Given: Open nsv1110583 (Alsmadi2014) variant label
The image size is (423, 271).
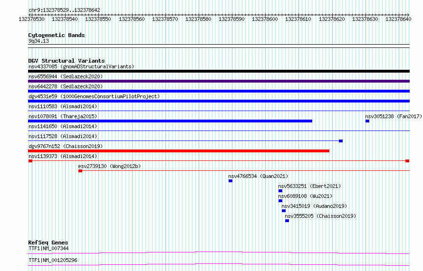Looking at the screenshot, I should point(63,106).
